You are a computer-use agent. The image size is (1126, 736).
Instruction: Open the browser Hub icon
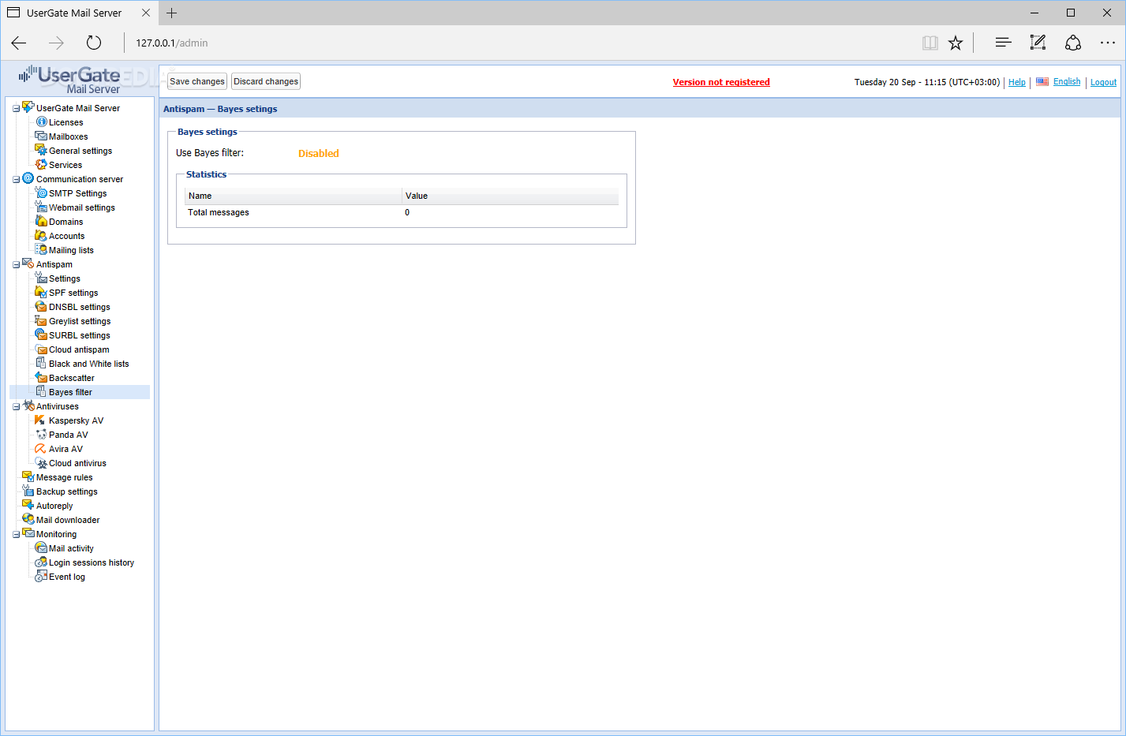coord(1003,43)
